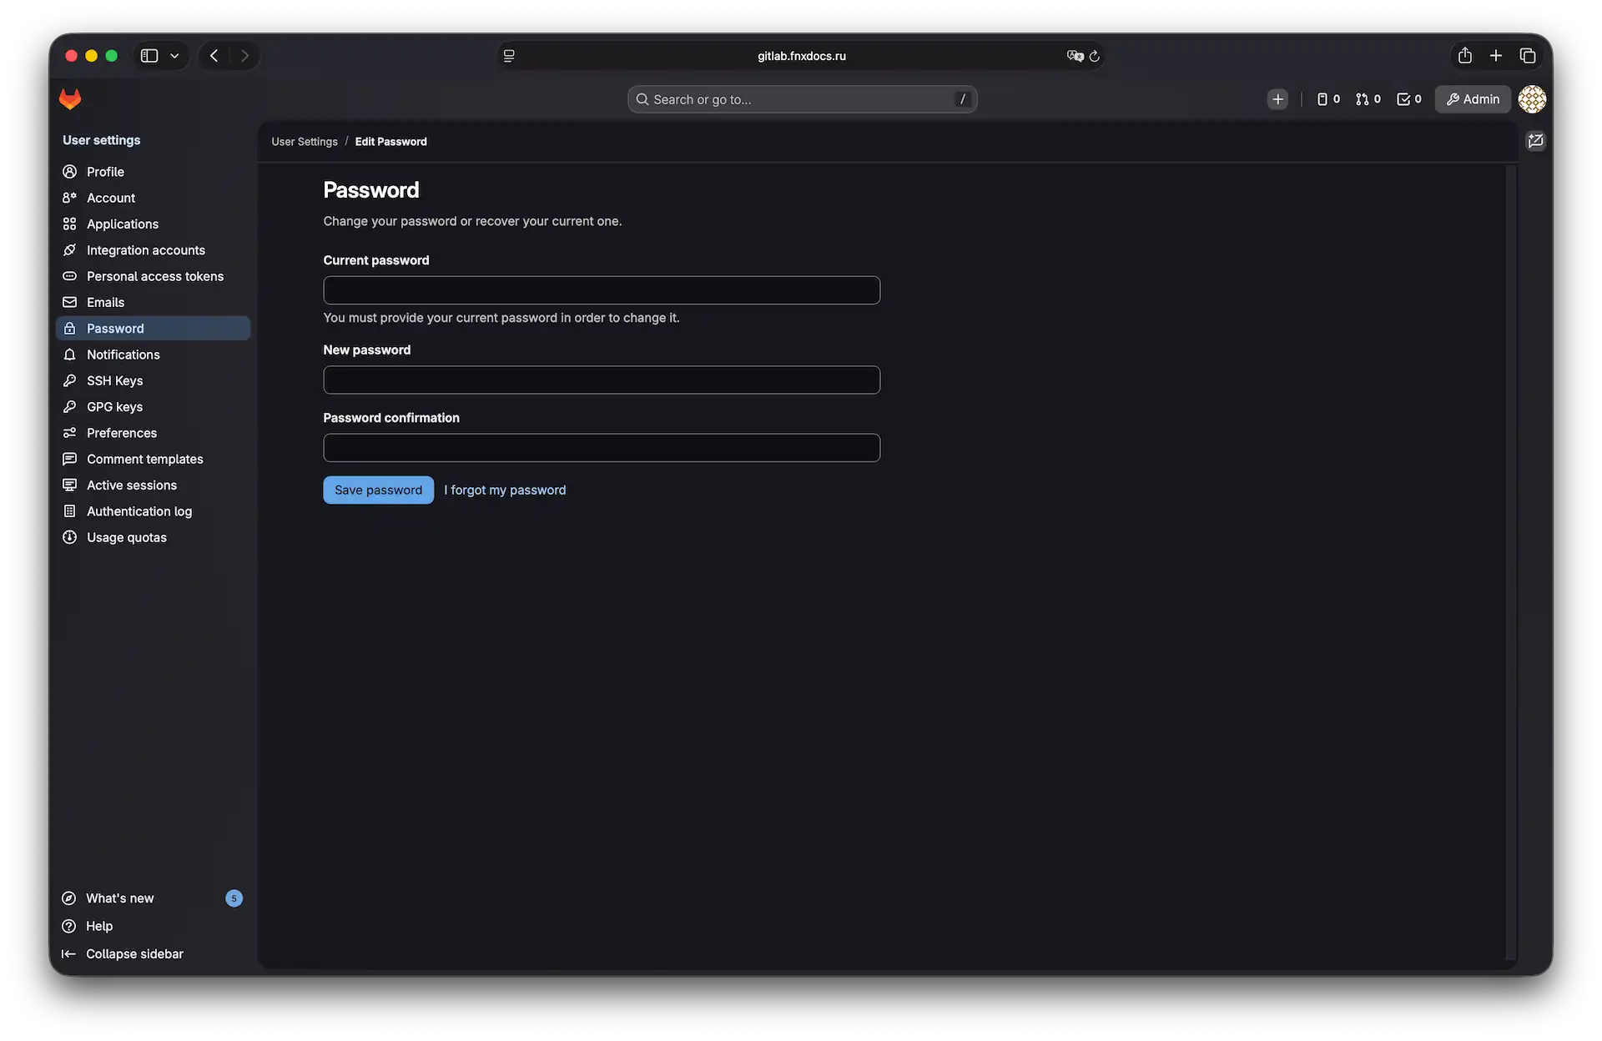Click the 'I forgot my password' link
Screen dimensions: 1602x1041
click(x=504, y=490)
